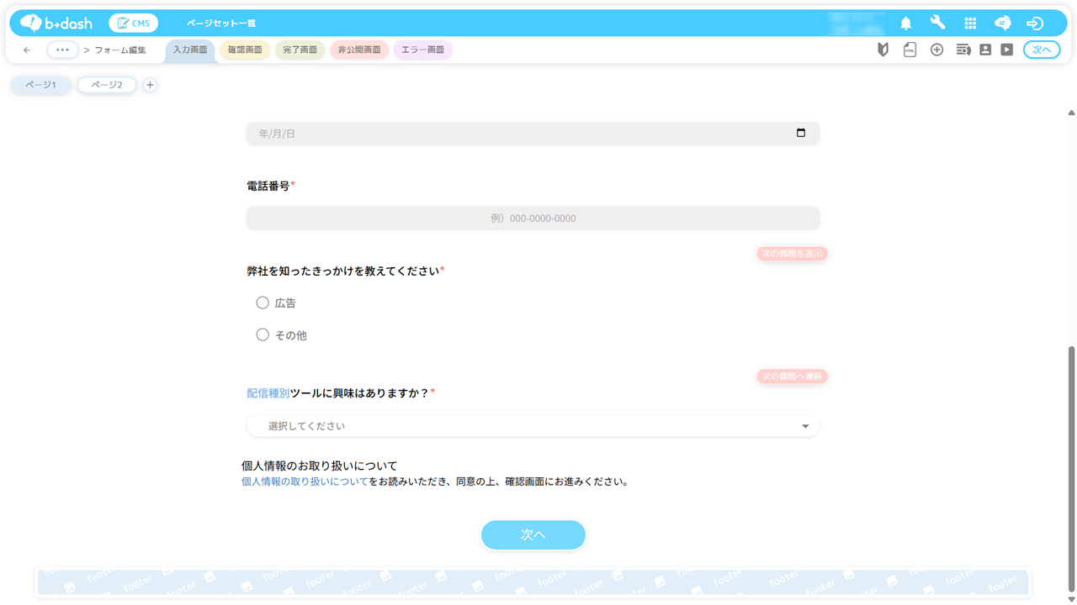Click the circled plus add icon
Viewport: 1077px width, 605px height.
936,50
